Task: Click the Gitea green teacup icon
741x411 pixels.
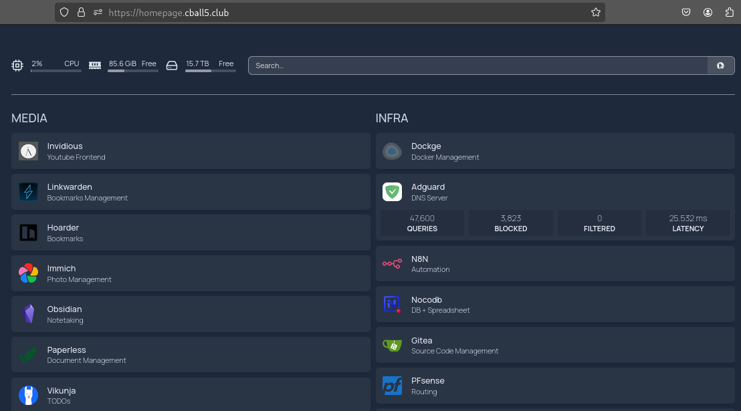Action: 393,346
